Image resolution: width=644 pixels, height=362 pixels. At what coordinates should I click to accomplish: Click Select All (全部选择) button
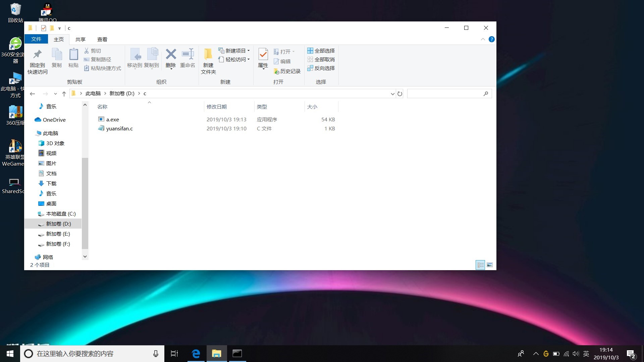click(x=321, y=51)
